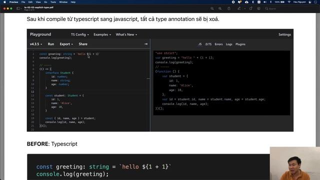Click the notification bell icon in menu bar
The width and height of the screenshot is (320, 180).
point(239,2)
